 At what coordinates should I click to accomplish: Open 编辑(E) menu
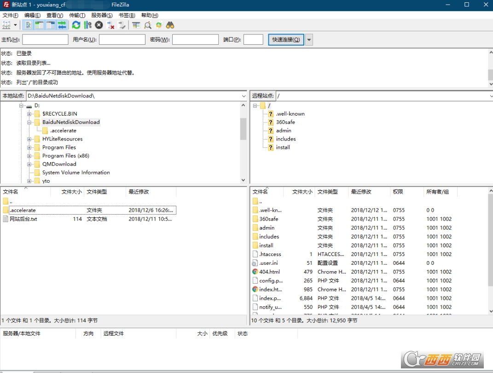(x=32, y=15)
